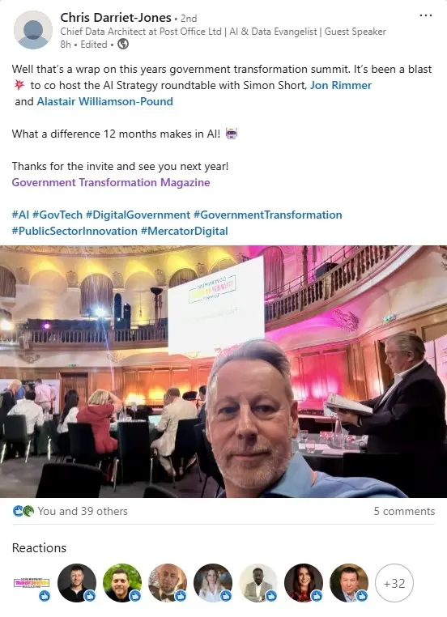Open the #PublicSectorInnovation hashtag
The image size is (447, 617).
tap(74, 231)
